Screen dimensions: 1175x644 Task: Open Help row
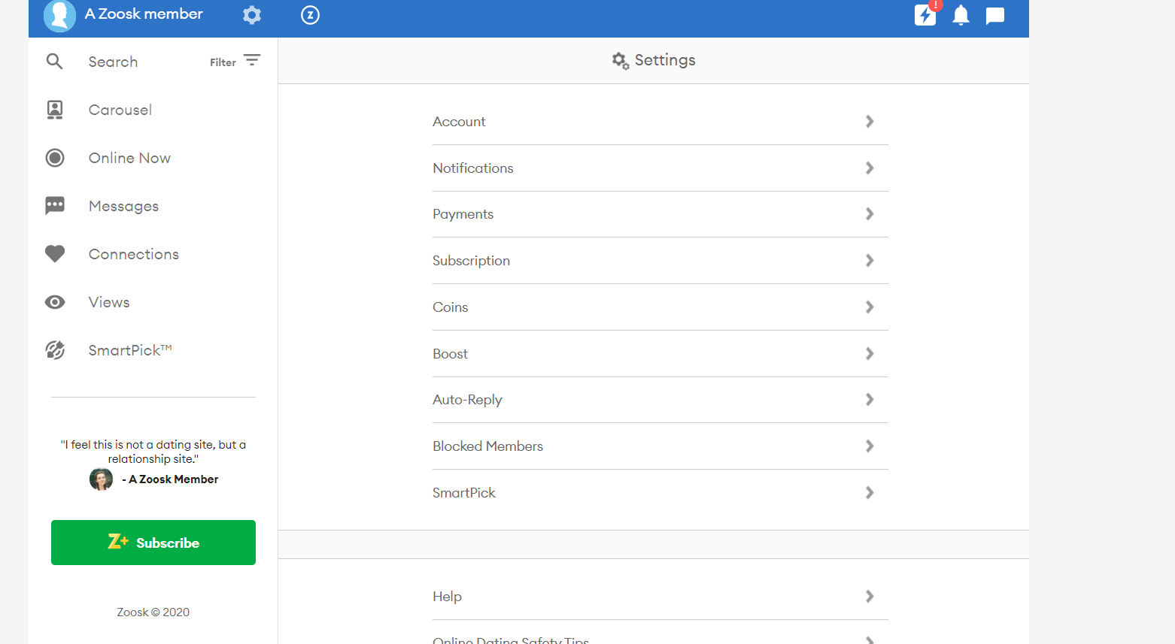point(660,597)
